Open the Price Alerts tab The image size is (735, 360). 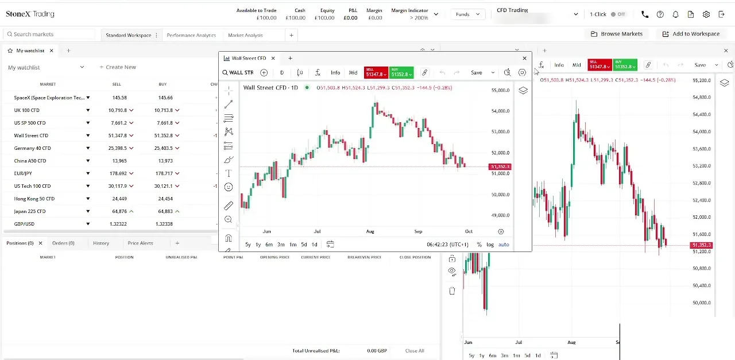140,243
